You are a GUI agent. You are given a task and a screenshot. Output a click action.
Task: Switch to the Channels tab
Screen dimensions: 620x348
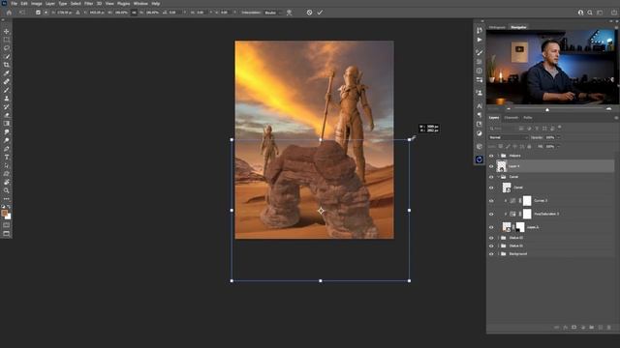pyautogui.click(x=511, y=118)
